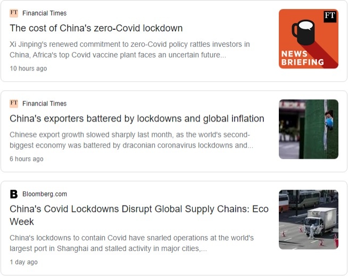
Task: Click the Bloomberg B logo icon
Action: 14,194
